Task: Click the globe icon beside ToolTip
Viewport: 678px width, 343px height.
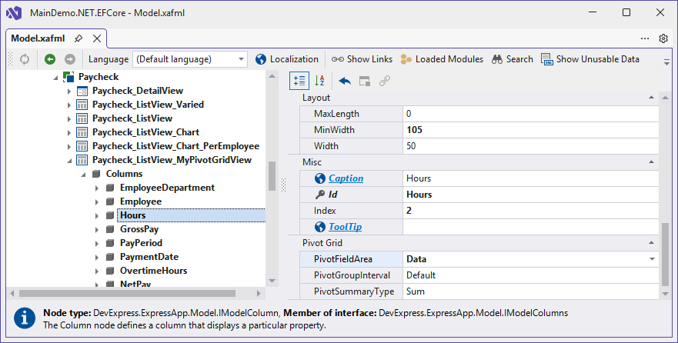Action: point(320,227)
